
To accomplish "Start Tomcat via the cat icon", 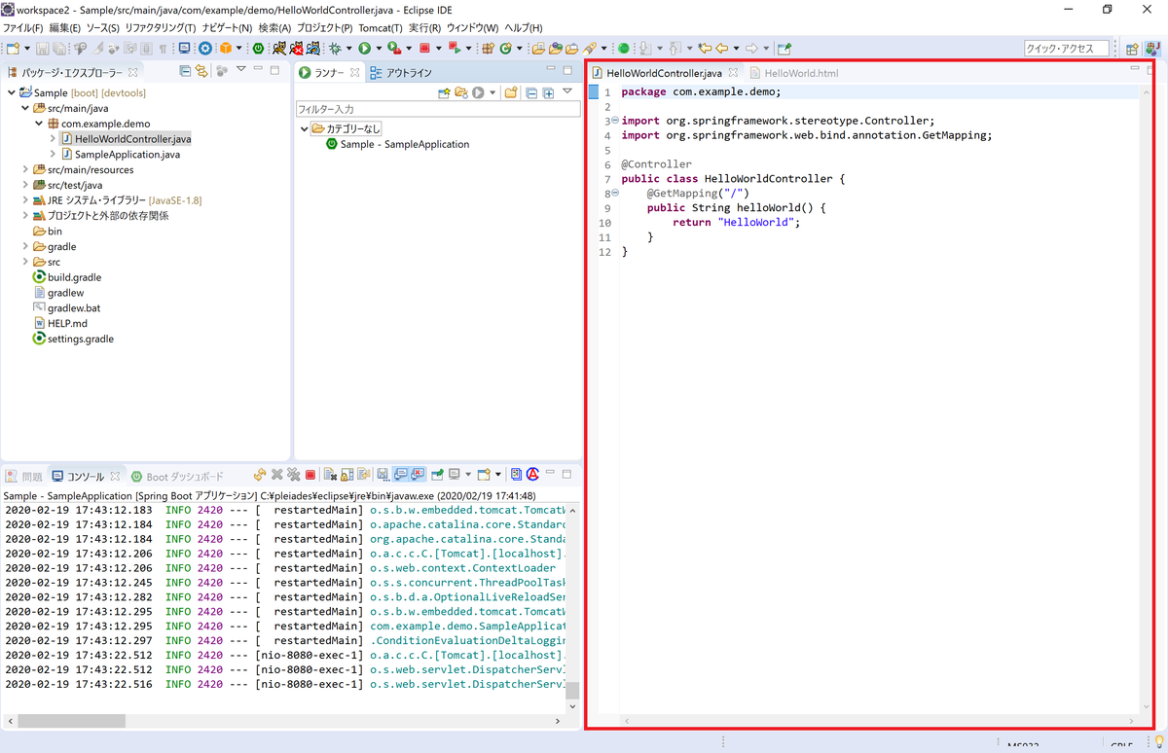I will click(279, 48).
